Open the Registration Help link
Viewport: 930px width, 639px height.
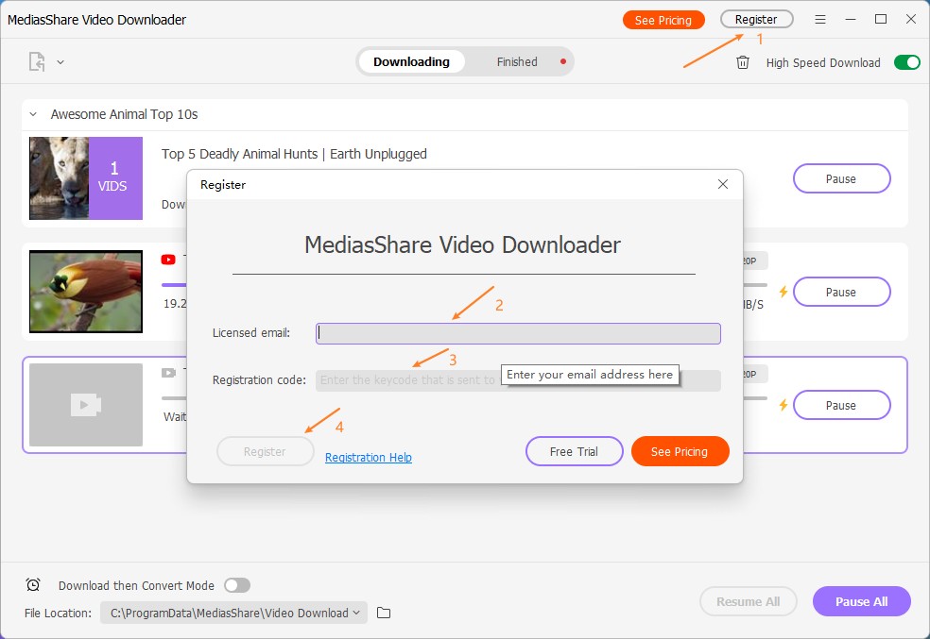368,458
